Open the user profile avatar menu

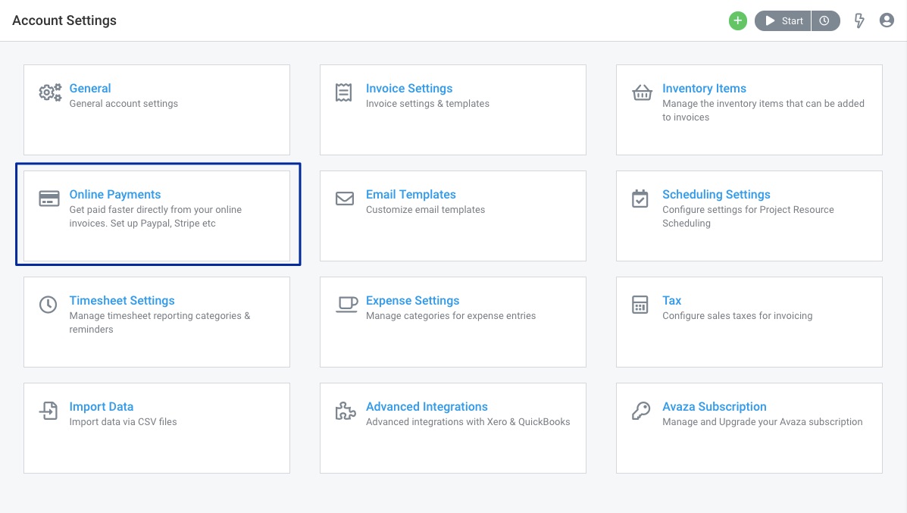click(x=887, y=20)
